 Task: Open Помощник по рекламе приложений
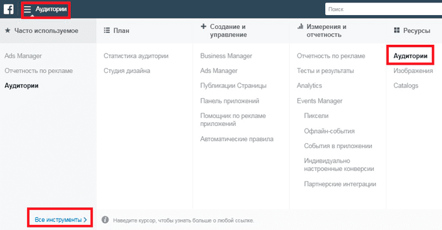(233, 120)
